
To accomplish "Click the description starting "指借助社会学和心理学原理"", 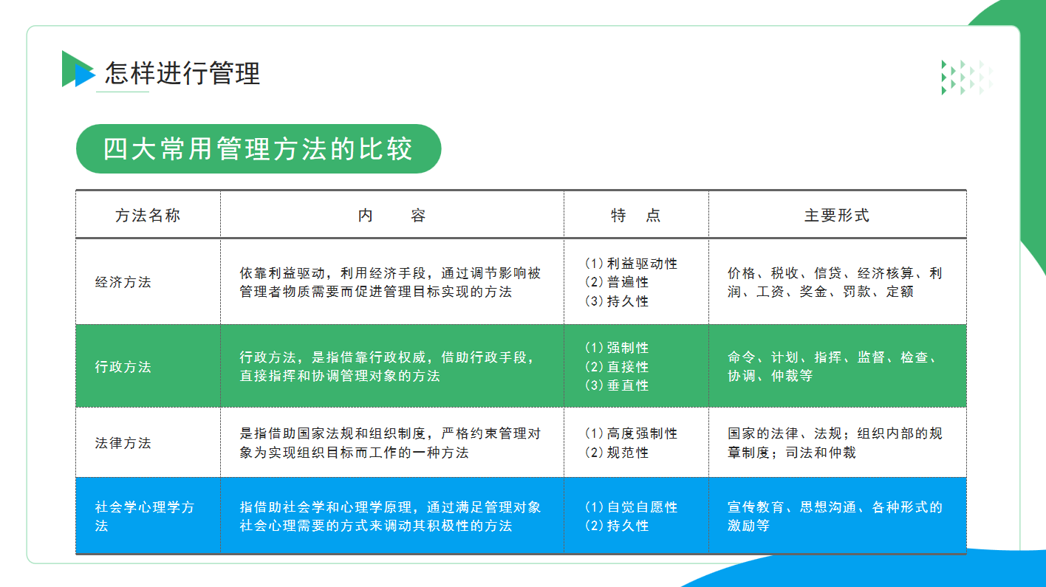I will tap(390, 517).
